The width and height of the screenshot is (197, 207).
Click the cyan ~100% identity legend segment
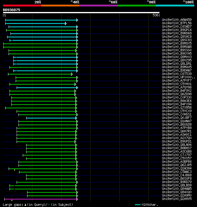175,6
